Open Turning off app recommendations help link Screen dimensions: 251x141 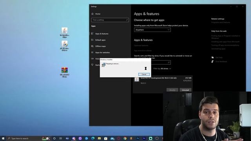click(x=225, y=45)
